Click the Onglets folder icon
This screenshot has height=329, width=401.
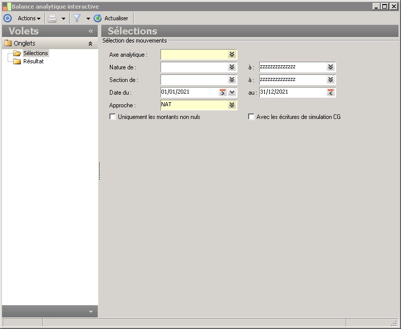tap(8, 44)
